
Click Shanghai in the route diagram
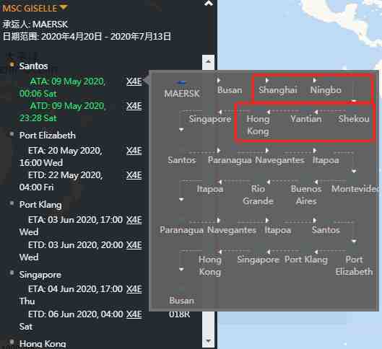coord(278,90)
